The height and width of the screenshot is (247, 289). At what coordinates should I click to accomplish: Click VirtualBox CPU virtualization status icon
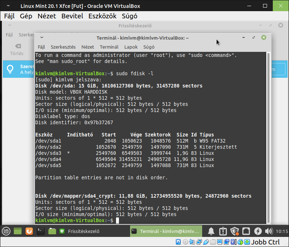click(x=234, y=242)
